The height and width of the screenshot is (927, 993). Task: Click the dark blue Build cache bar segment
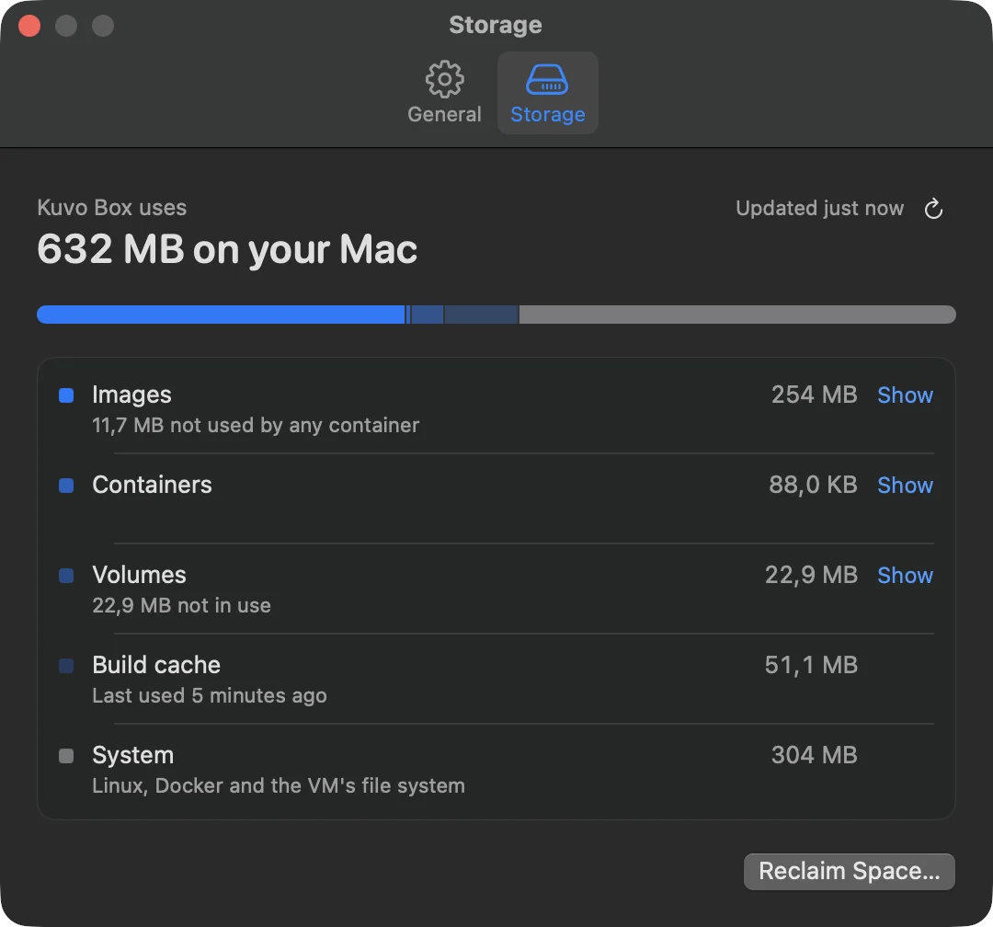[481, 315]
